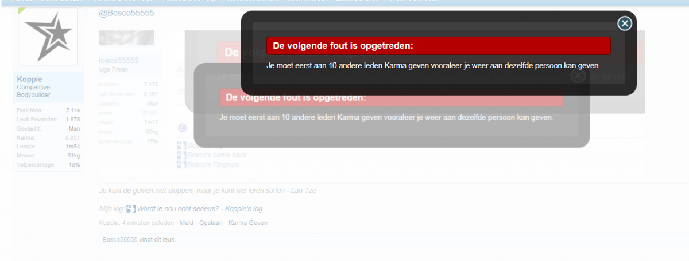Image resolution: width=689 pixels, height=261 pixels.
Task: Open the Bosco's Ongeval link
Action: point(213,165)
